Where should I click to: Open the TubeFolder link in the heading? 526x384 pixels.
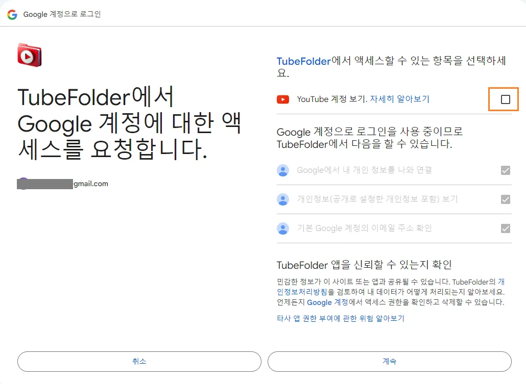303,61
